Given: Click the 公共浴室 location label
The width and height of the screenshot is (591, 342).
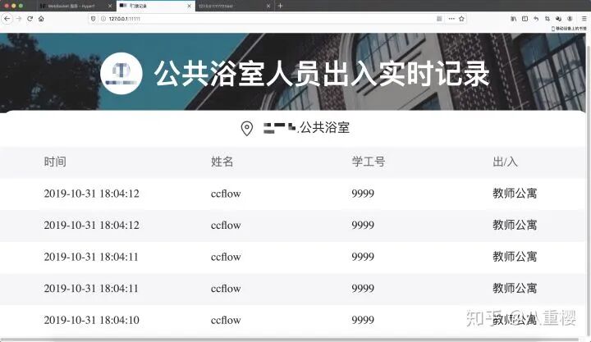Looking at the screenshot, I should [x=324, y=128].
